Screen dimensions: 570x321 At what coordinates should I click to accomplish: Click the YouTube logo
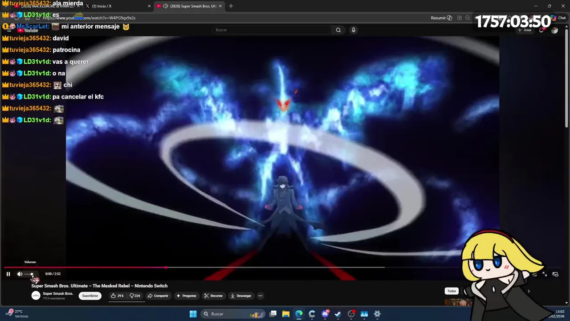(28, 30)
